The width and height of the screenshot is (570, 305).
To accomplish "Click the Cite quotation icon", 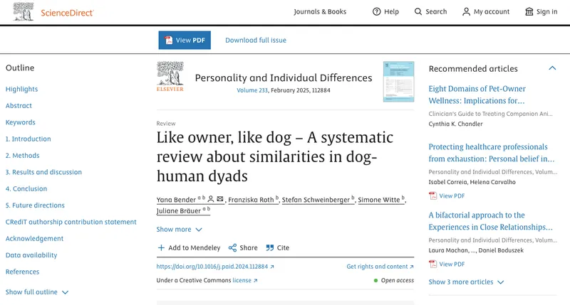I will pyautogui.click(x=270, y=248).
